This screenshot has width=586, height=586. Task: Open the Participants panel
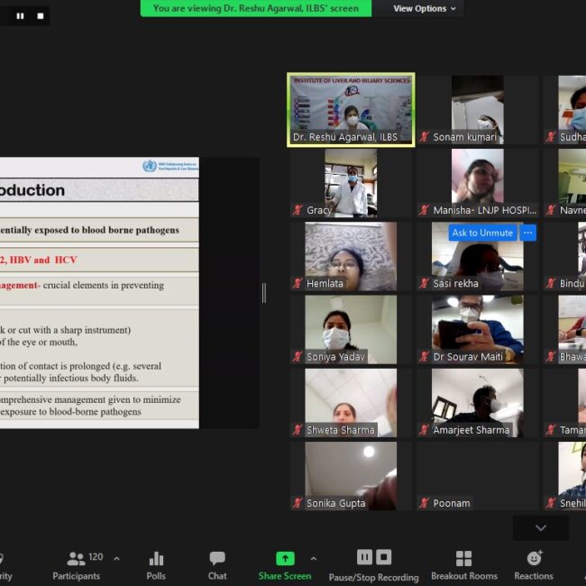[77, 563]
